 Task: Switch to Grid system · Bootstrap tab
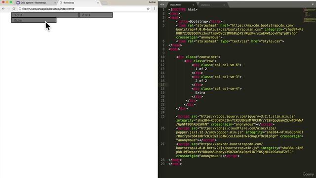click(x=36, y=3)
